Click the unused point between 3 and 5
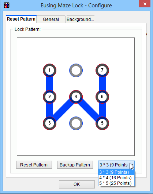 [x=76, y=123]
